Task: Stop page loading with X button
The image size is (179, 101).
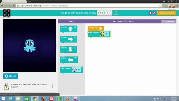Action: point(10,6)
